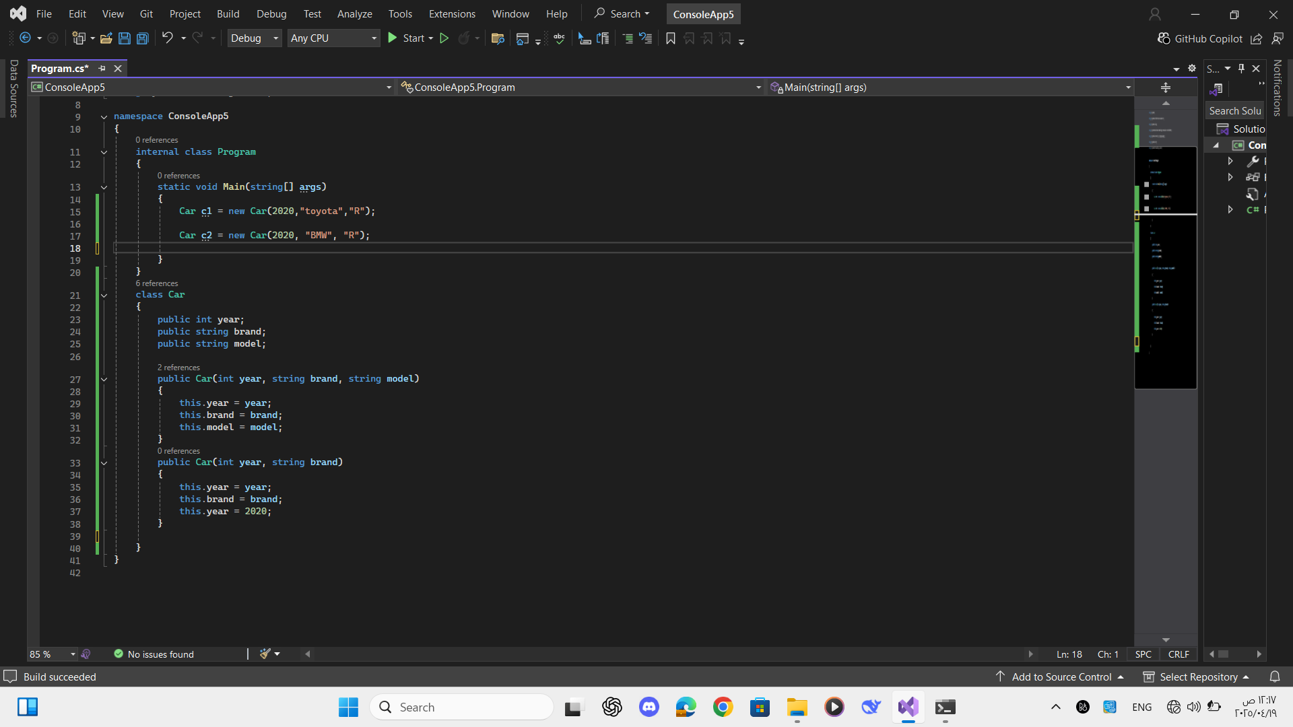Open the Build menu
Screen dimensions: 1293x727
pos(228,13)
